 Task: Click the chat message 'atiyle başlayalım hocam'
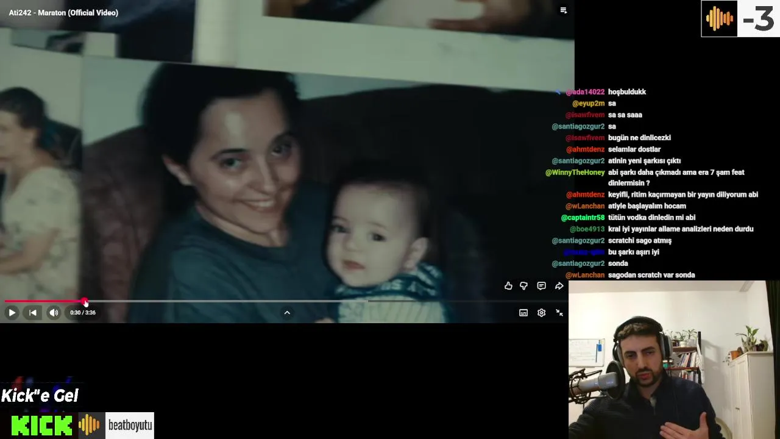[x=647, y=206]
